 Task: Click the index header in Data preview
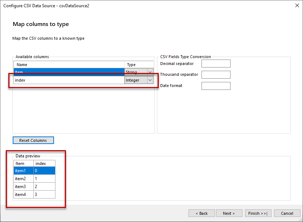click(x=44, y=164)
